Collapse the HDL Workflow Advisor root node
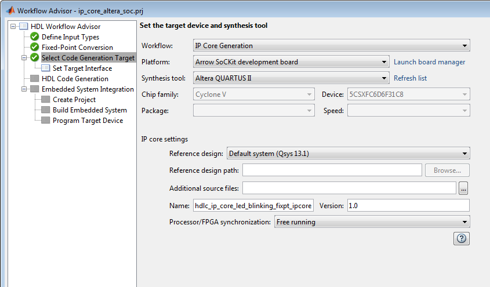 pyautogui.click(x=13, y=27)
